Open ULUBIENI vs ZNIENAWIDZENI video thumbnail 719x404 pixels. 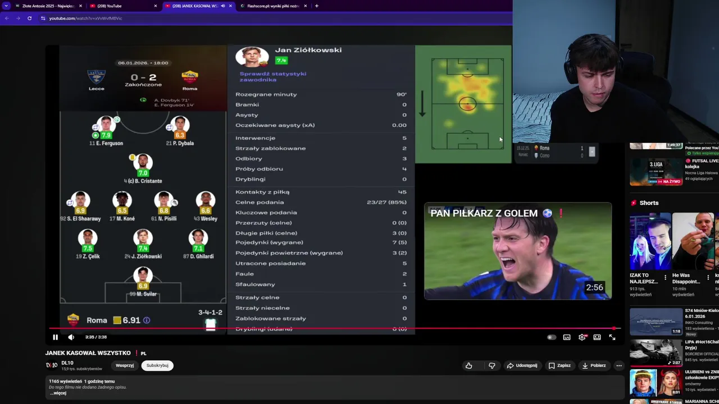(x=656, y=383)
